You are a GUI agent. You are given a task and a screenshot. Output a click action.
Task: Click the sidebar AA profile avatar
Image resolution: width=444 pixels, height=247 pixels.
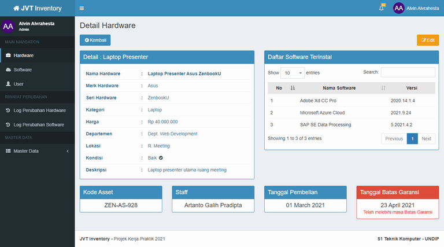8,26
